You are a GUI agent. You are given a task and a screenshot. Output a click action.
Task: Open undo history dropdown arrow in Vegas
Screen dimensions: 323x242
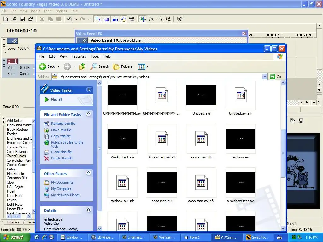click(x=76, y=19)
